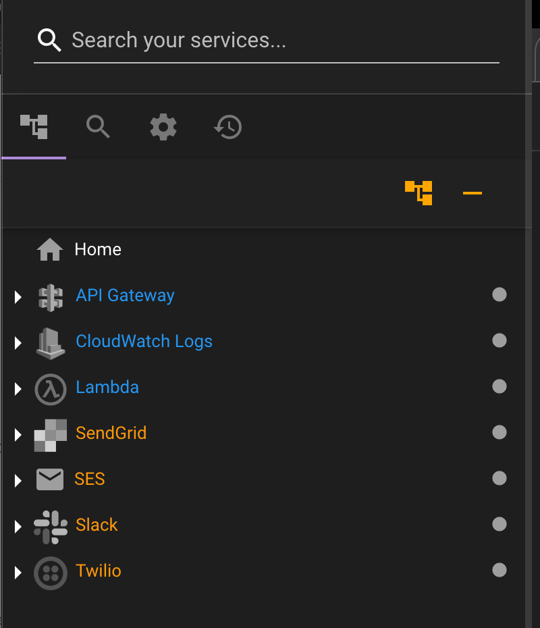The image size is (540, 628).
Task: Expand the SES node arrow
Action: [x=18, y=481]
